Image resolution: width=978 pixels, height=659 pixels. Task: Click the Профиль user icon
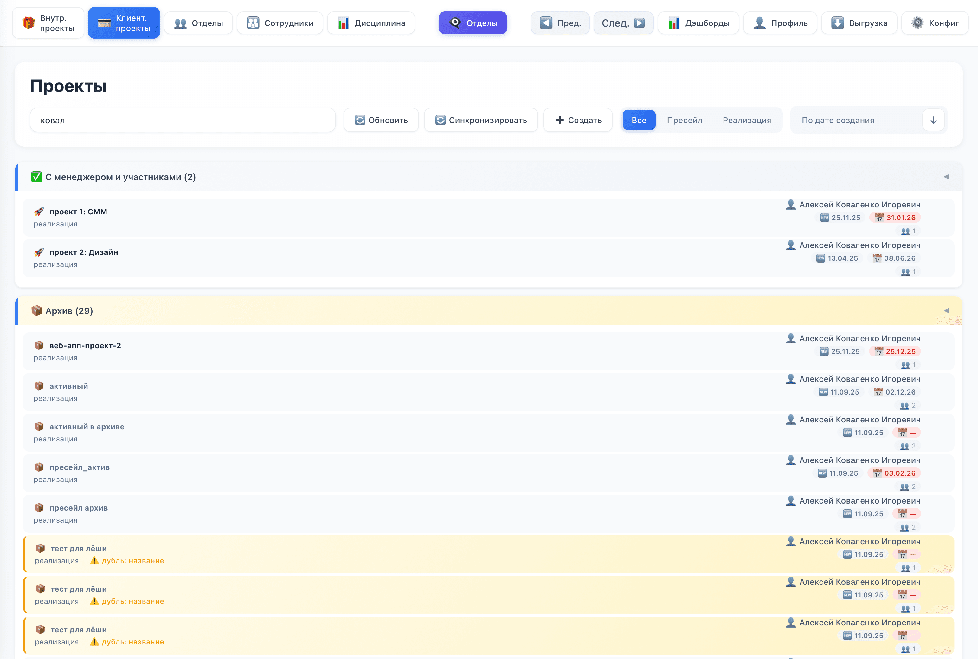point(759,23)
